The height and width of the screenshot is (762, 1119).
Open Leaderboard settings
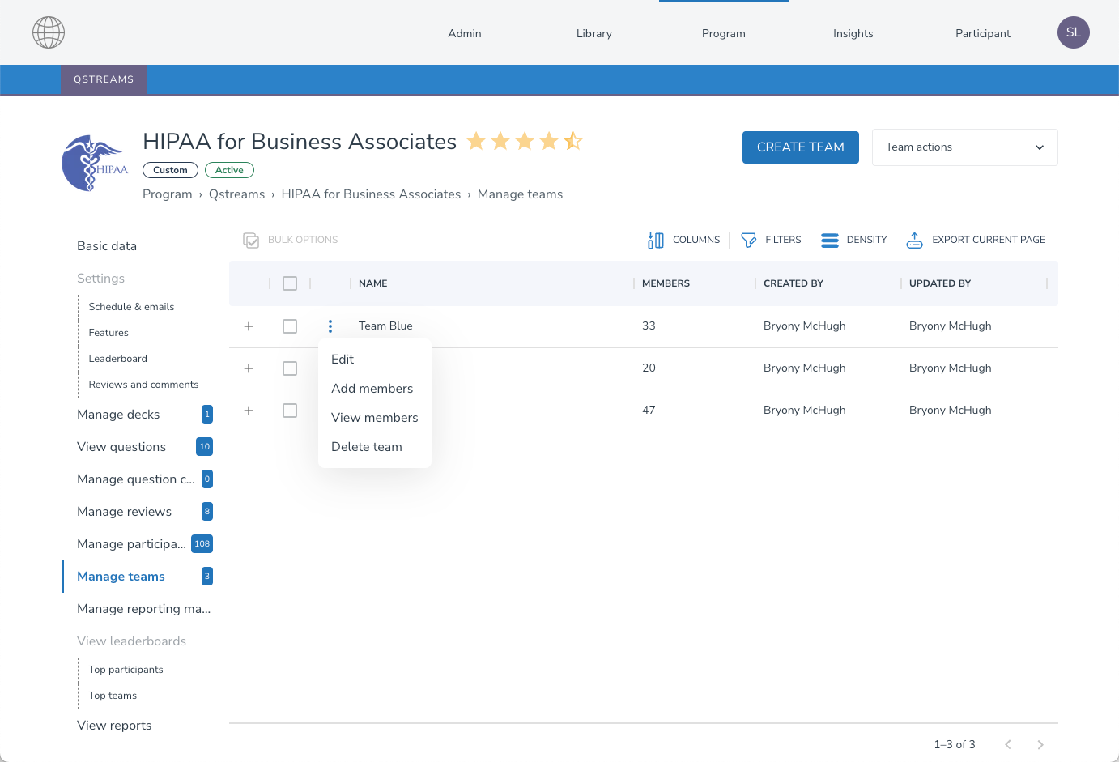point(118,359)
